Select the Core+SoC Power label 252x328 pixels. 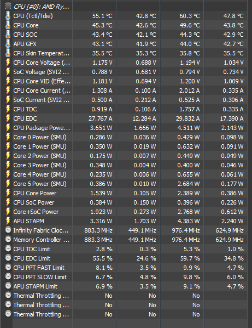click(x=36, y=212)
